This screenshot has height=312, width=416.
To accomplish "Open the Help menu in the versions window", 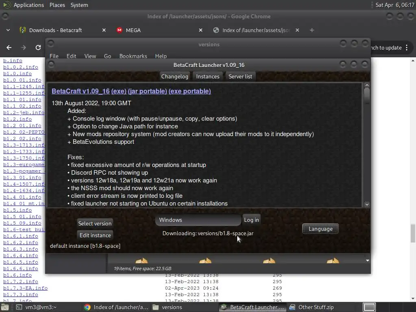I will 161,56.
